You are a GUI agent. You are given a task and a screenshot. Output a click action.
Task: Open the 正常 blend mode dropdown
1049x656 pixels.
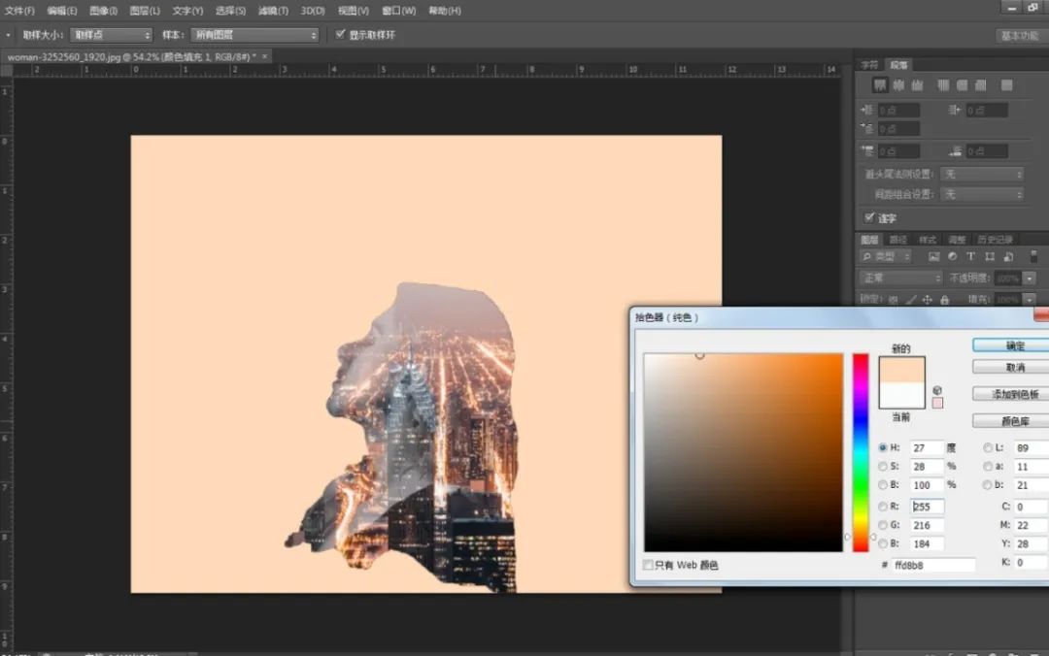[900, 279]
